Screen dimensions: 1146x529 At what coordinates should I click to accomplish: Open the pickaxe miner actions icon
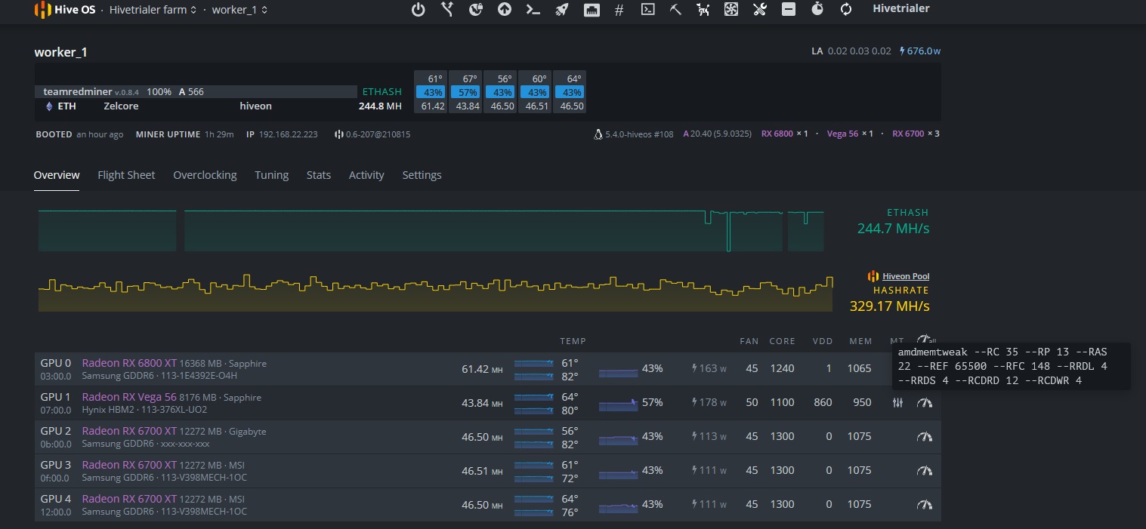point(675,10)
